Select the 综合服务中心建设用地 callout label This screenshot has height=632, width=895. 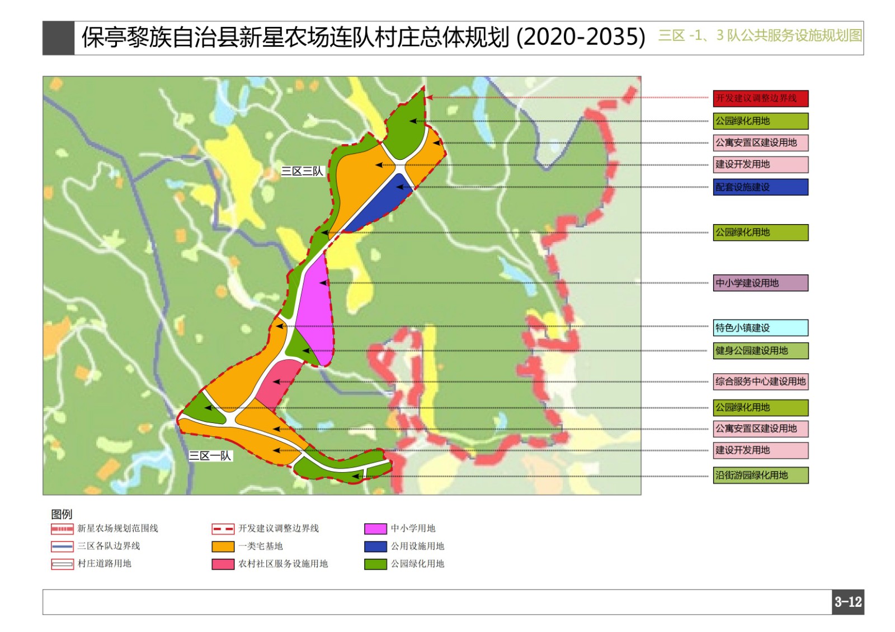pyautogui.click(x=760, y=382)
